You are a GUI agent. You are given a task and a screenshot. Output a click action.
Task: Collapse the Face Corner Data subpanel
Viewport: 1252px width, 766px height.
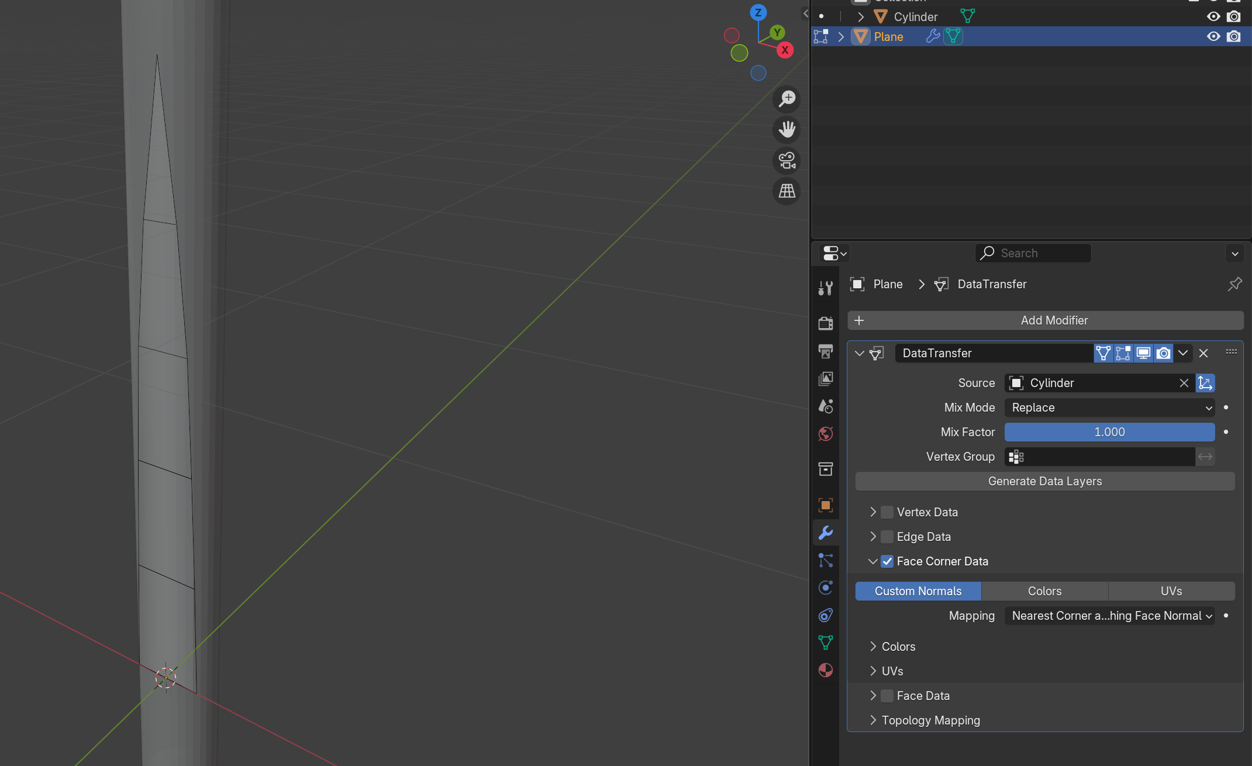[x=872, y=561]
